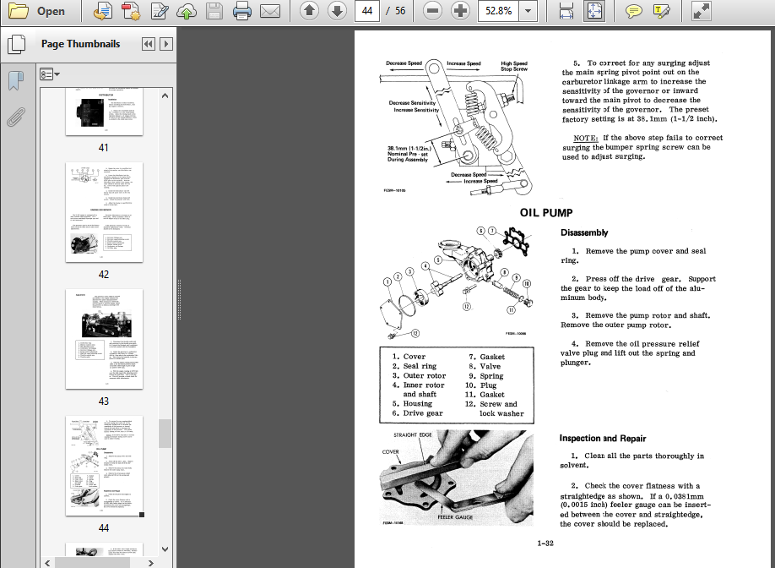Click the 'FEELER GAUGE' photo label
This screenshot has height=568, width=775.
coord(455,517)
